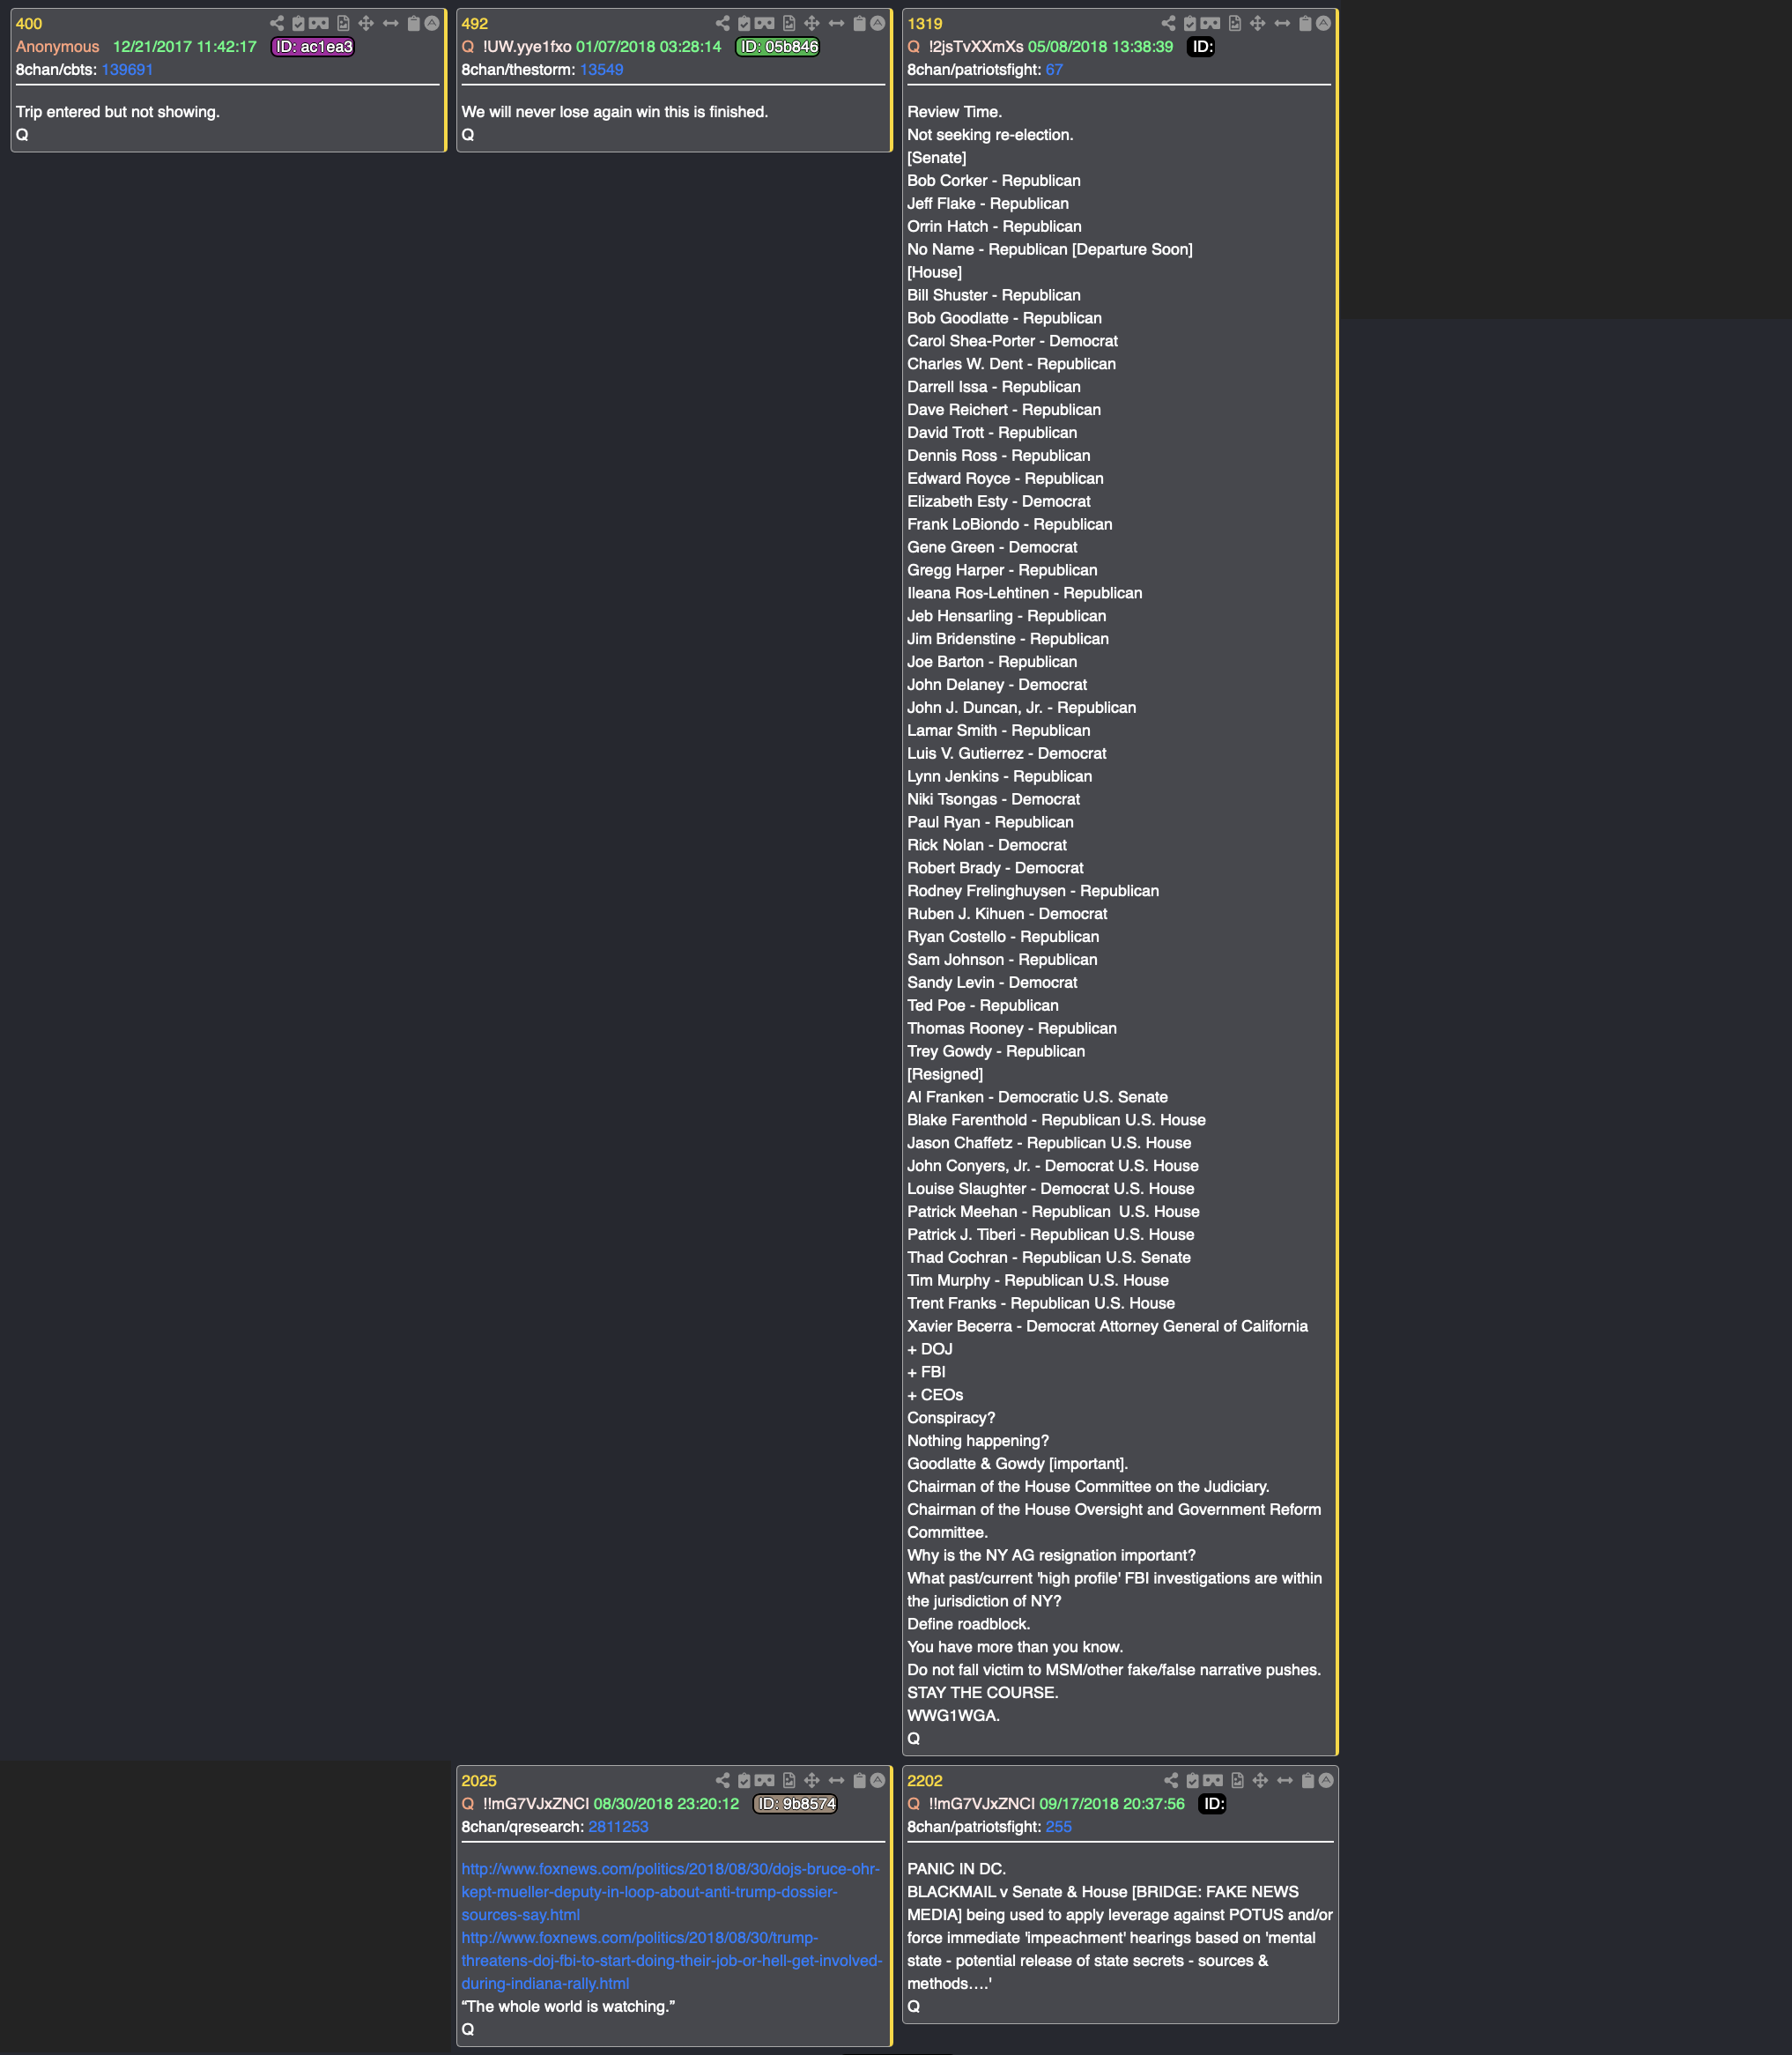Collapse post 400 with circled up arrow
The width and height of the screenshot is (1792, 2055).
pyautogui.click(x=432, y=23)
